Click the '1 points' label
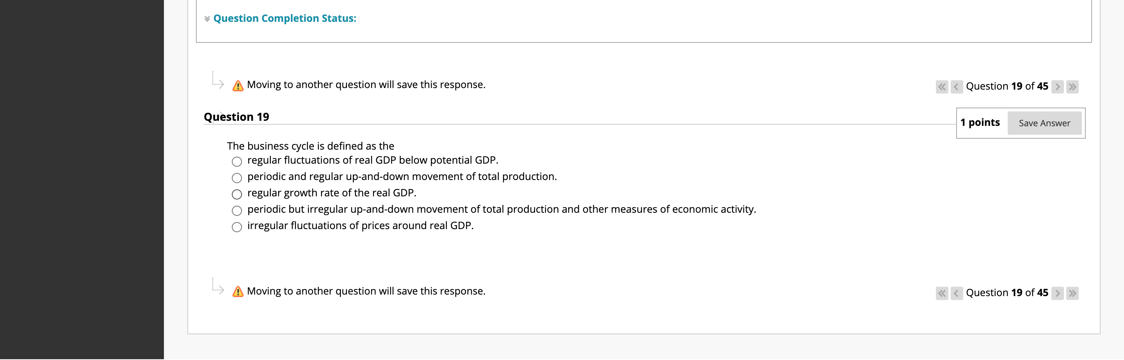Screen dimensions: 1124x360 (980, 122)
